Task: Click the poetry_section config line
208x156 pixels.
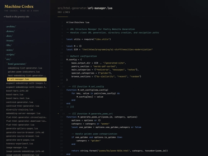Action: (x=94, y=66)
